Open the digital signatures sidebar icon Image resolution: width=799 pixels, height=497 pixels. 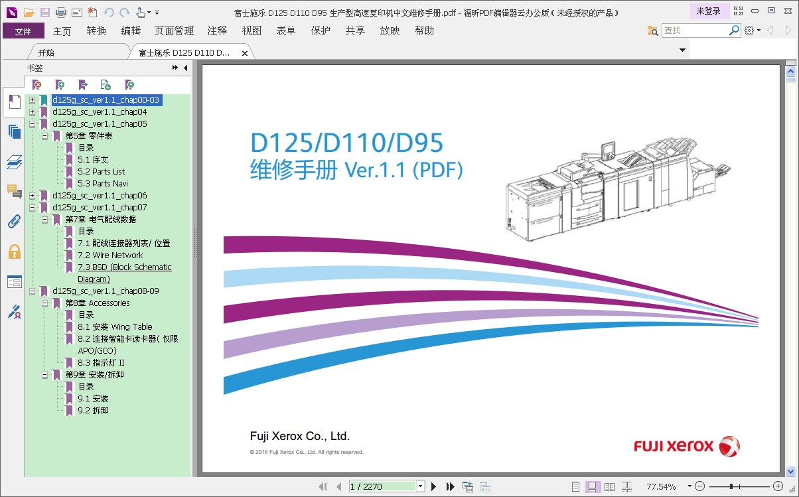(x=15, y=311)
